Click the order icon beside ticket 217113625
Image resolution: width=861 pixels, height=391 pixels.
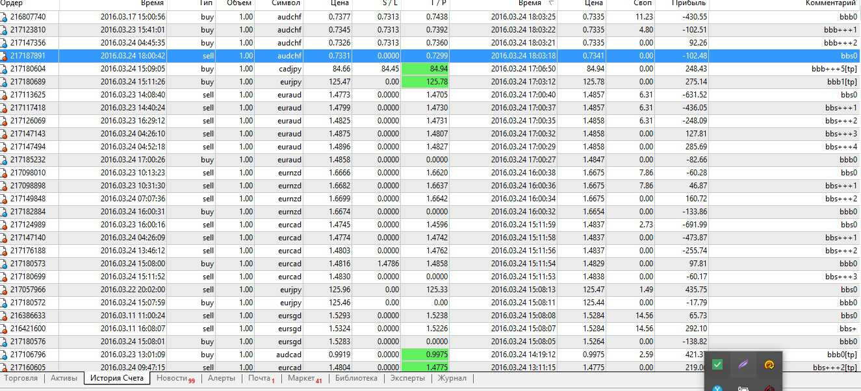click(5, 95)
